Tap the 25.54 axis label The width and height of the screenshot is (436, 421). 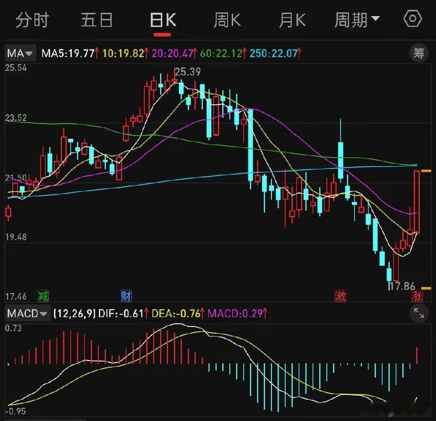(16, 67)
